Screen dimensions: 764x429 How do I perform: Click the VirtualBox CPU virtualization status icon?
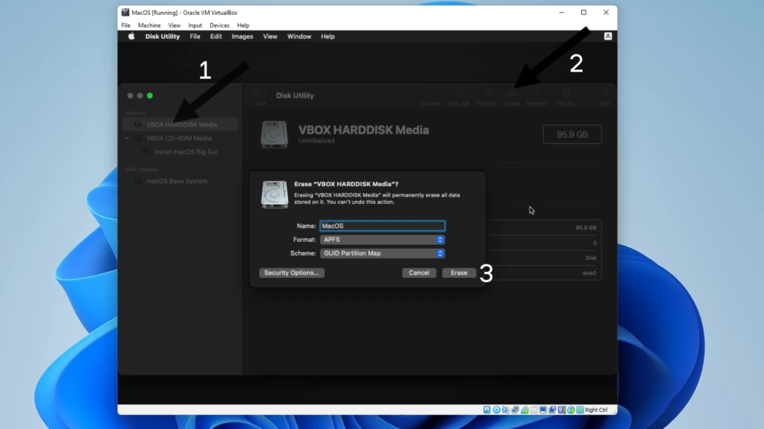(x=561, y=410)
